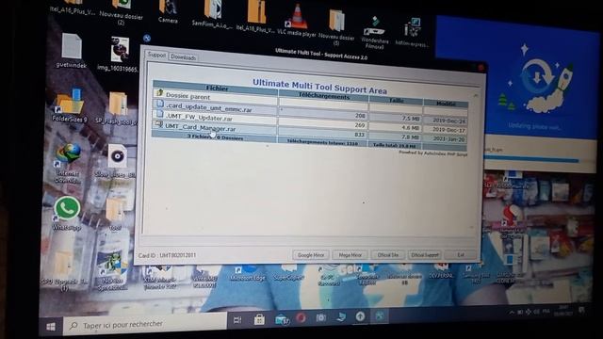
Task: Sort list by Téléchargements column header
Action: coord(324,96)
